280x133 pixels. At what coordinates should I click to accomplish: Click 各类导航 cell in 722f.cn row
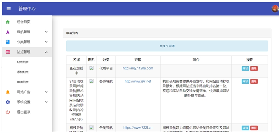pyautogui.click(x=106, y=128)
